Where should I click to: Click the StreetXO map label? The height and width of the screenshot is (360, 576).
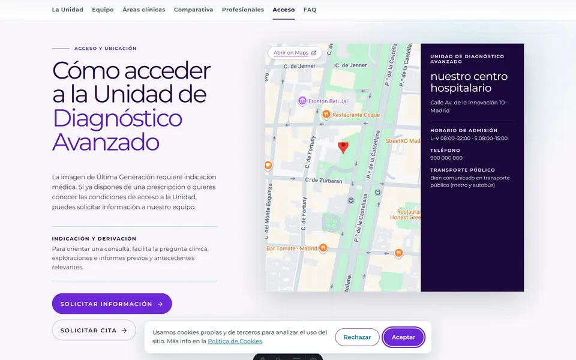click(402, 140)
